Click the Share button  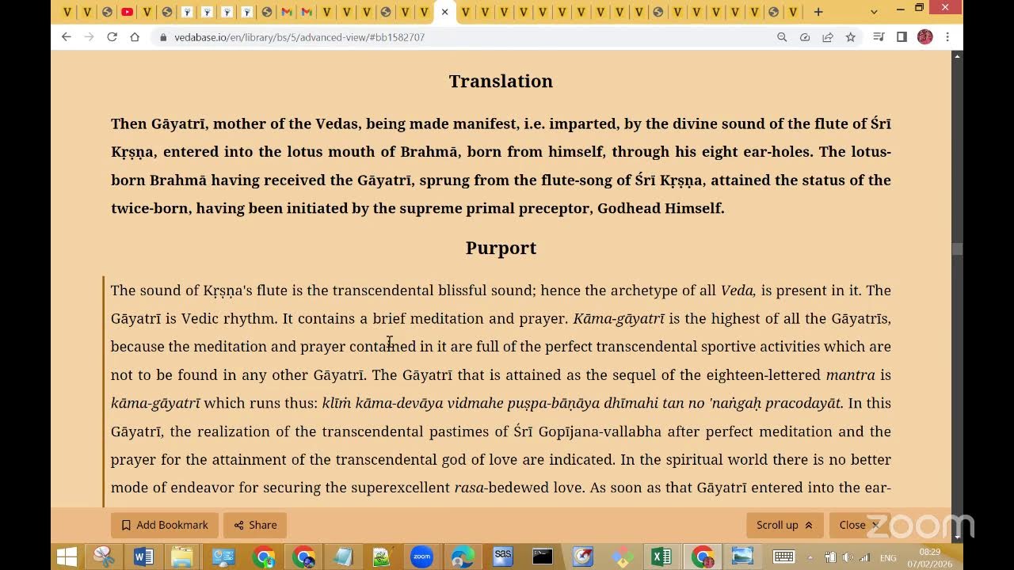coord(255,525)
